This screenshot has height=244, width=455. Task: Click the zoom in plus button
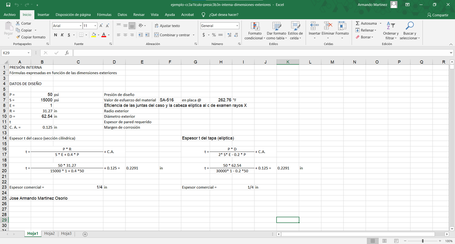[440, 241]
